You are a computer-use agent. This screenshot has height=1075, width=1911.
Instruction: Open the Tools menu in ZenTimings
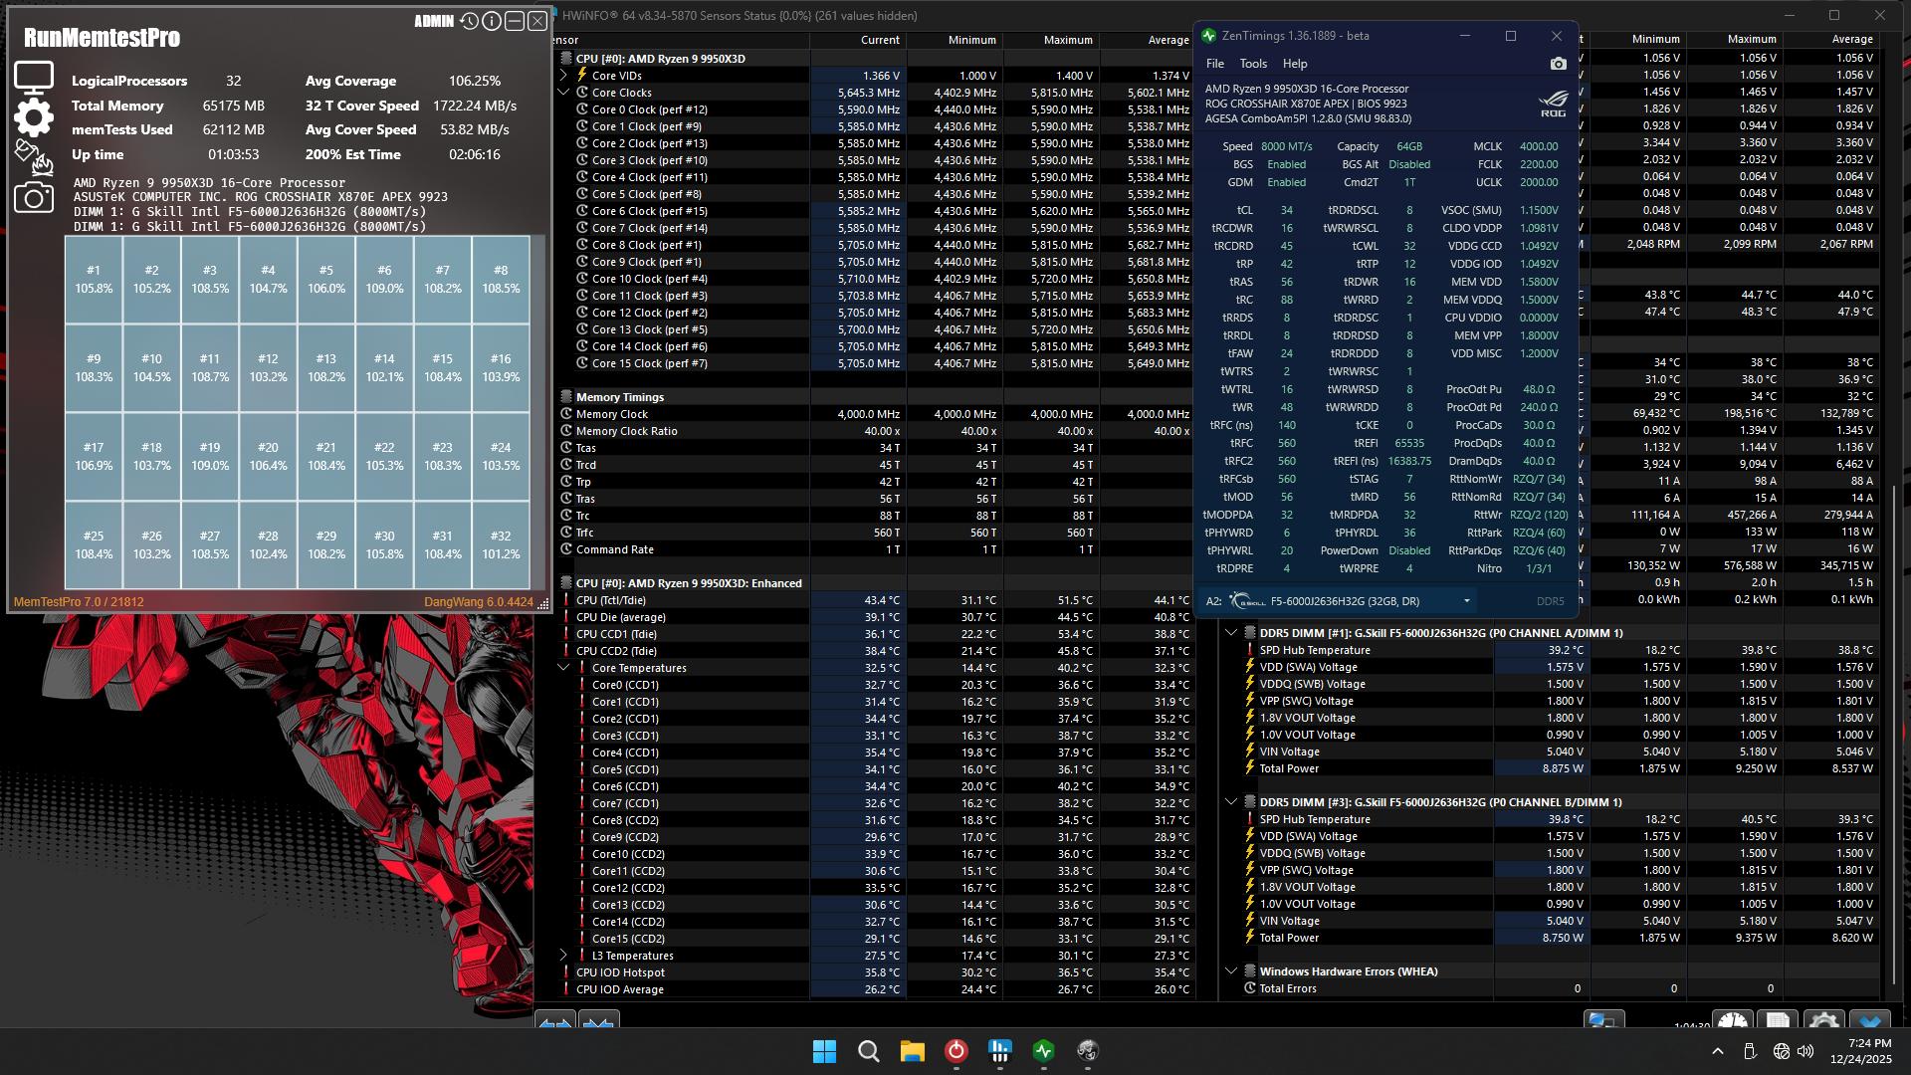(x=1253, y=64)
